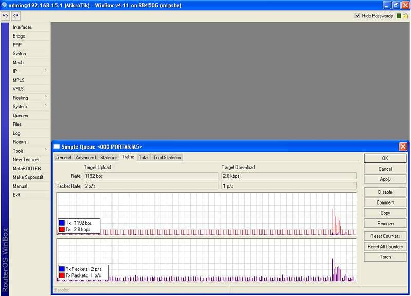411x296 pixels.
Task: Click the Target Upload Rate field
Action: tap(151, 176)
